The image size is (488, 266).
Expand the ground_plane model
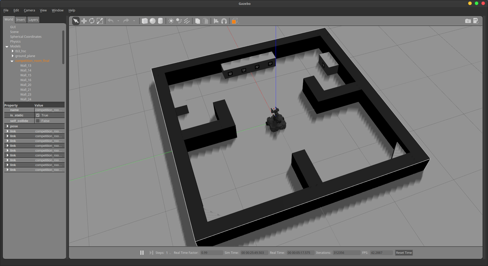click(12, 56)
